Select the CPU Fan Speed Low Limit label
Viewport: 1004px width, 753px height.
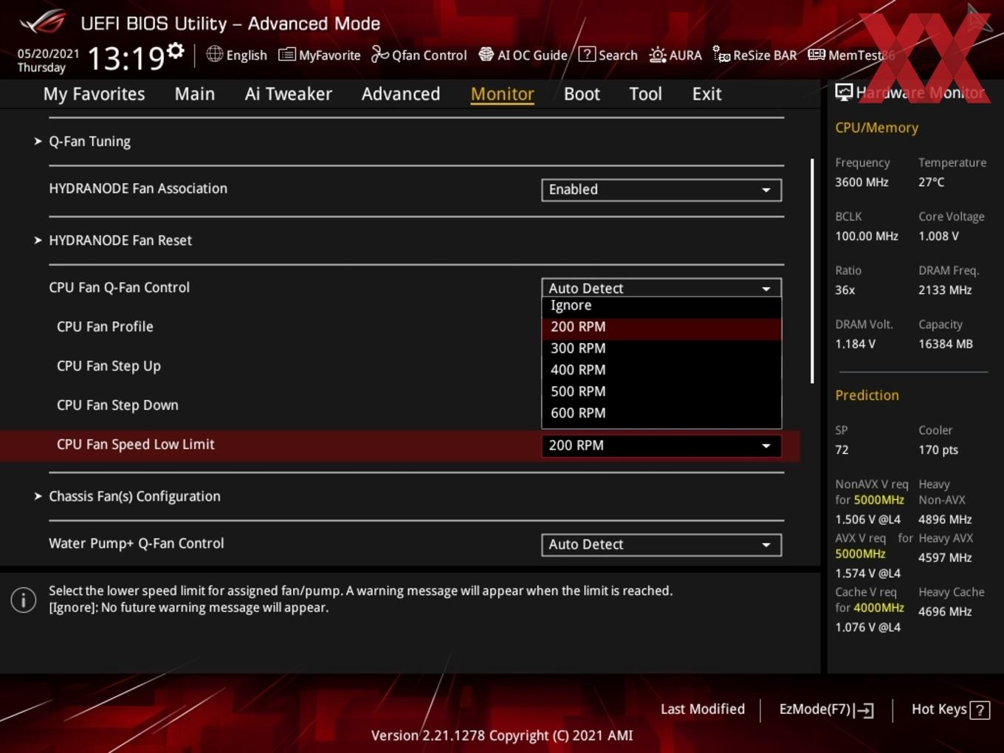[x=136, y=444]
